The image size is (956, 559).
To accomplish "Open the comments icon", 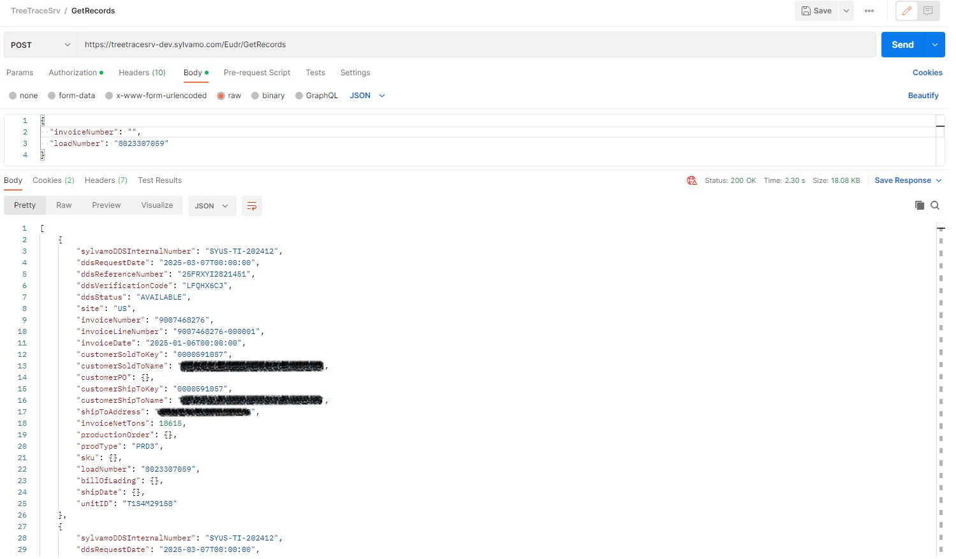I will coord(928,11).
